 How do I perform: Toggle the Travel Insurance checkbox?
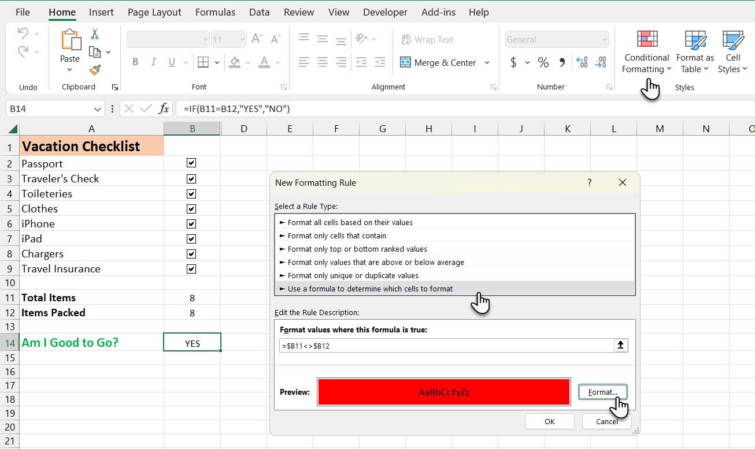(x=191, y=269)
